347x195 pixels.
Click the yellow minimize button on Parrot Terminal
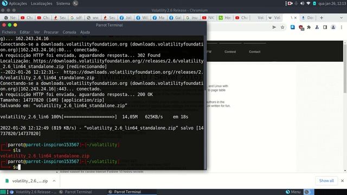click(15, 25)
